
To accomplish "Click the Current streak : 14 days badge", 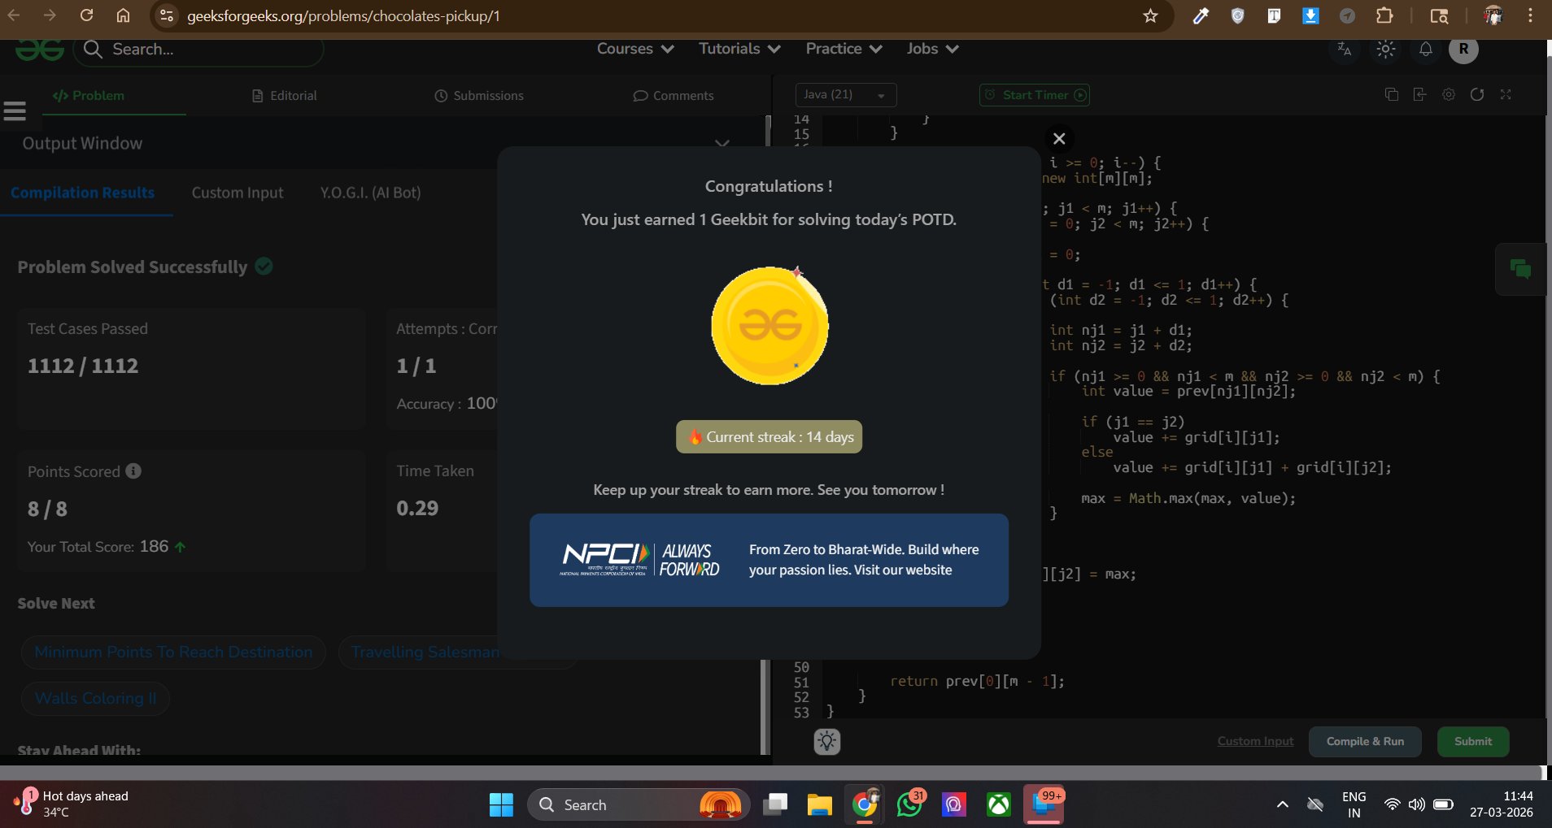I will coord(769,437).
